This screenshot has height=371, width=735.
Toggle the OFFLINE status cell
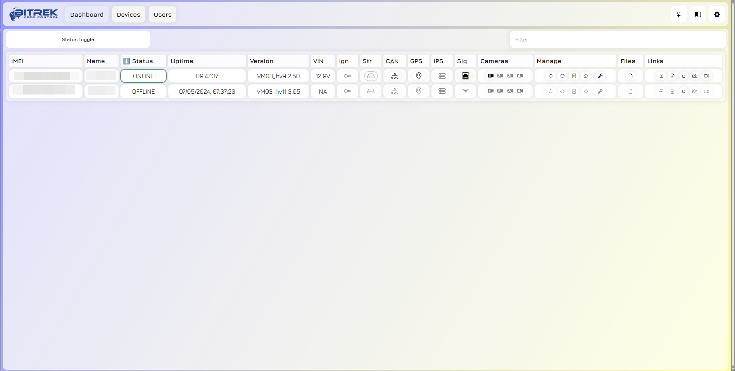(x=143, y=92)
